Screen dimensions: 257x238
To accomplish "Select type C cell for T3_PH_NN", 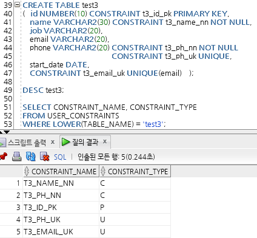I will click(135, 195).
